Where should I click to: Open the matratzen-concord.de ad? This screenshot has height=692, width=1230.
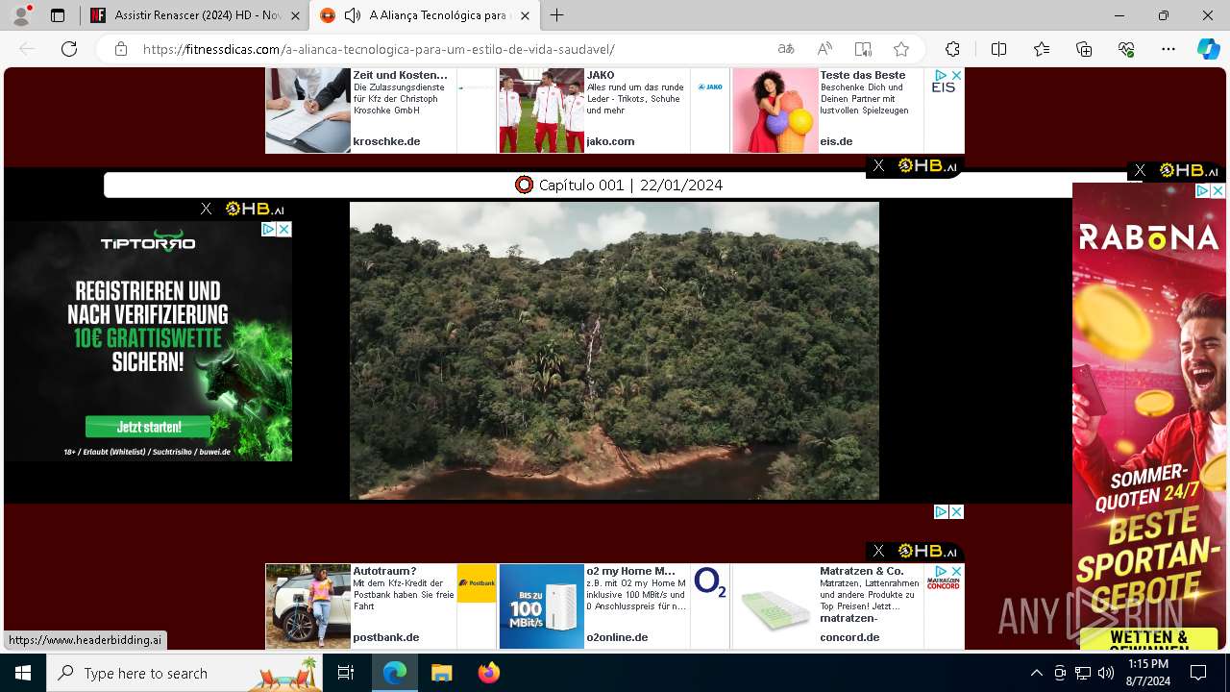[848, 606]
